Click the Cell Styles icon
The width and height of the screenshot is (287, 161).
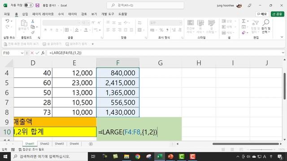click(x=211, y=23)
